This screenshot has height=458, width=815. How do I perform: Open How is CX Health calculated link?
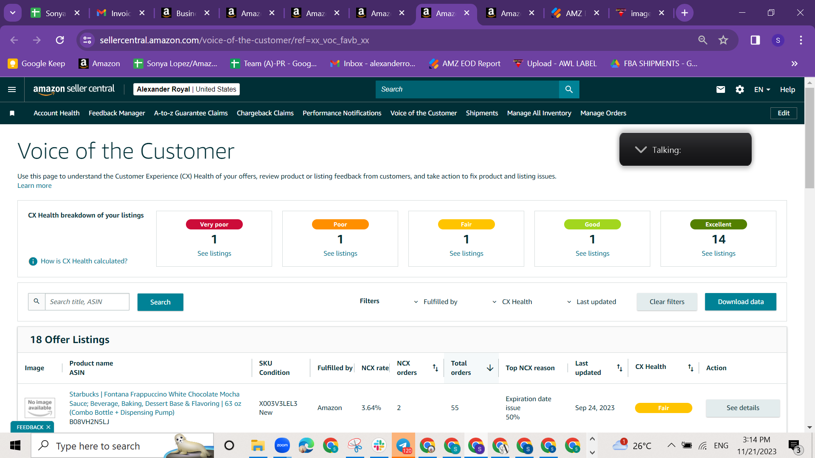click(x=84, y=261)
